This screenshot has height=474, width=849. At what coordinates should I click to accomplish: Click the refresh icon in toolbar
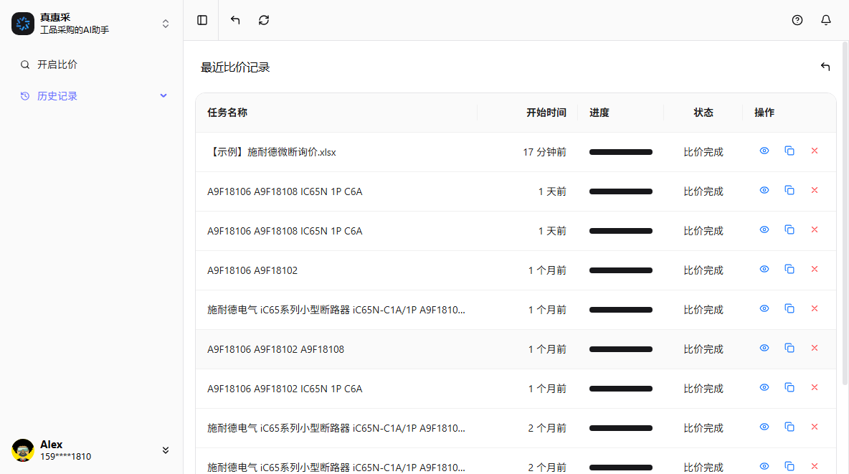pos(264,20)
